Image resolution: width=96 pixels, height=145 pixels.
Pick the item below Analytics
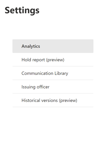point(53,60)
